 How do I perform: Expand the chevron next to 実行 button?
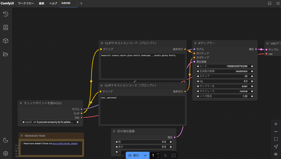(x=145, y=155)
